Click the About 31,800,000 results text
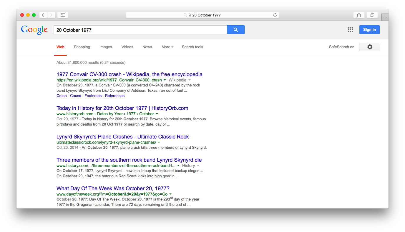 click(91, 62)
